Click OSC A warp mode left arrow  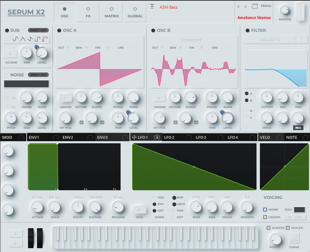point(82,123)
